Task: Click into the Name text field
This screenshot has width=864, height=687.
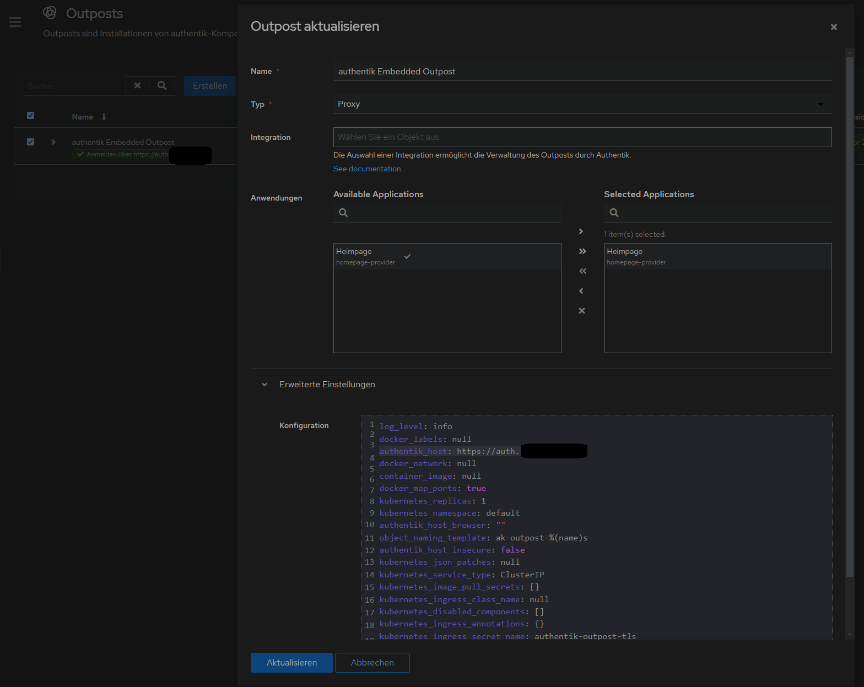Action: [x=582, y=72]
